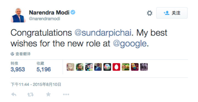Screen dimensions: 198x102
Task: View translation via 查看翻译 link
Action: [x=23, y=54]
